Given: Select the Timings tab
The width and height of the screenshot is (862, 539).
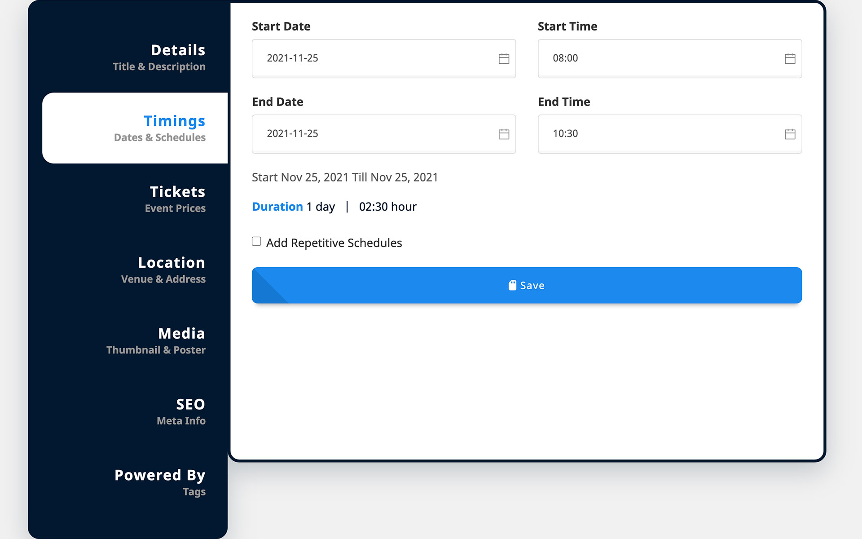Looking at the screenshot, I should (159, 128).
